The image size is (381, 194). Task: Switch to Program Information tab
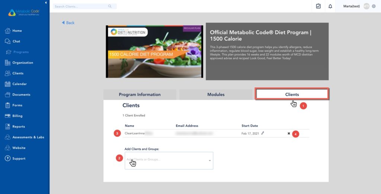click(140, 94)
